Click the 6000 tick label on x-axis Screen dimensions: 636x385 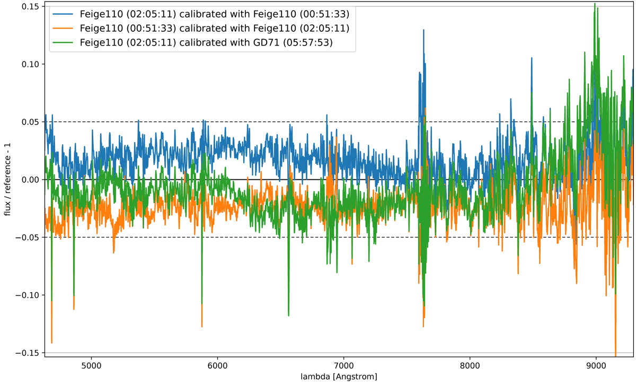coord(217,365)
